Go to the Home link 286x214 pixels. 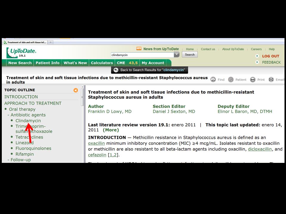coord(190,49)
